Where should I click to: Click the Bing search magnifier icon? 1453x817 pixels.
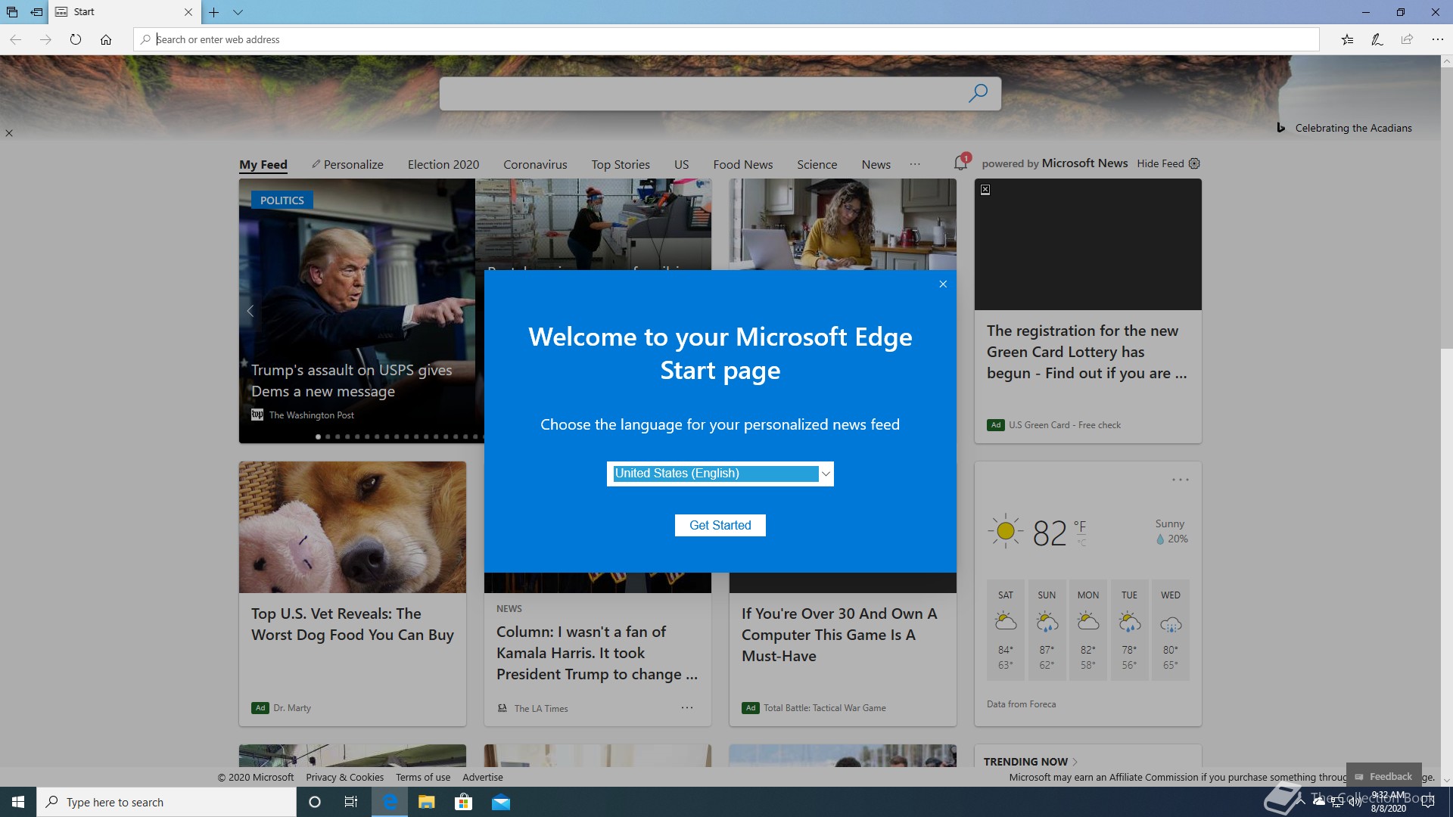978,93
